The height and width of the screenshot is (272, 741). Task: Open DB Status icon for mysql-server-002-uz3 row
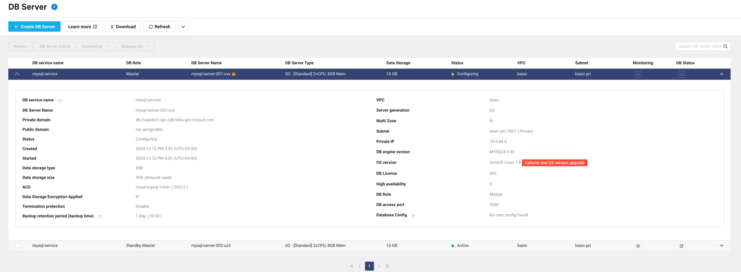[681, 246]
